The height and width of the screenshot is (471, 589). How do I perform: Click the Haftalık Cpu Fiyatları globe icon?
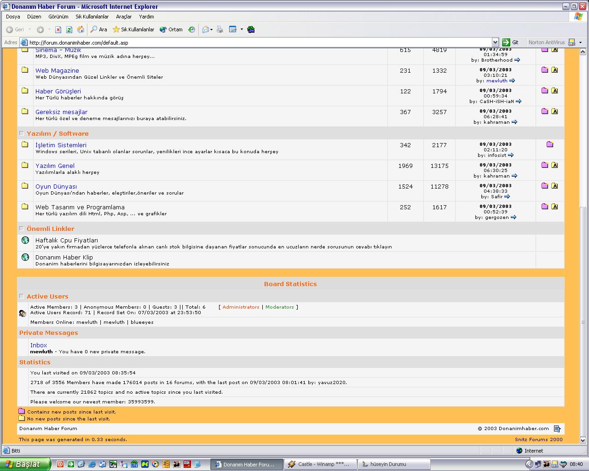click(x=25, y=240)
